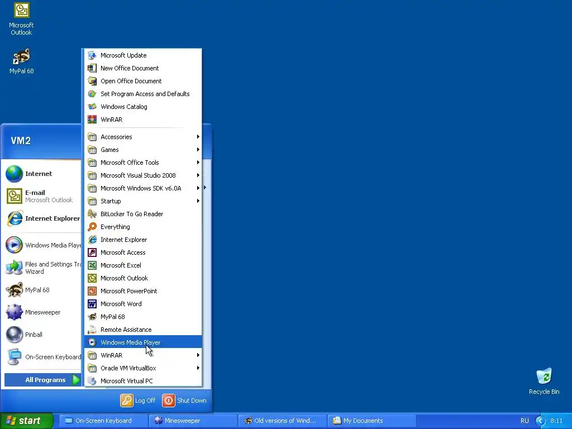The image size is (572, 429).
Task: Expand Oracle VM VirtualBox submenu arrow
Action: [198, 368]
